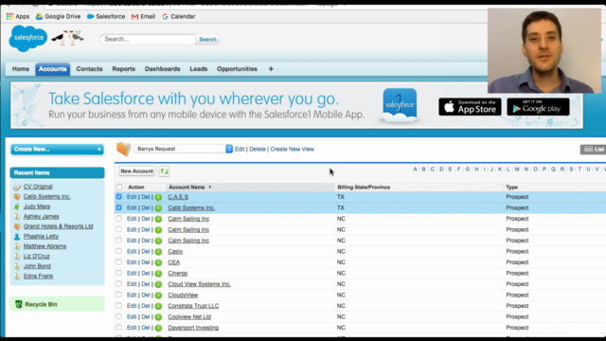Screen dimensions: 606x341
Task: Click the green plus icon in Calib Systems row
Action: 158,208
